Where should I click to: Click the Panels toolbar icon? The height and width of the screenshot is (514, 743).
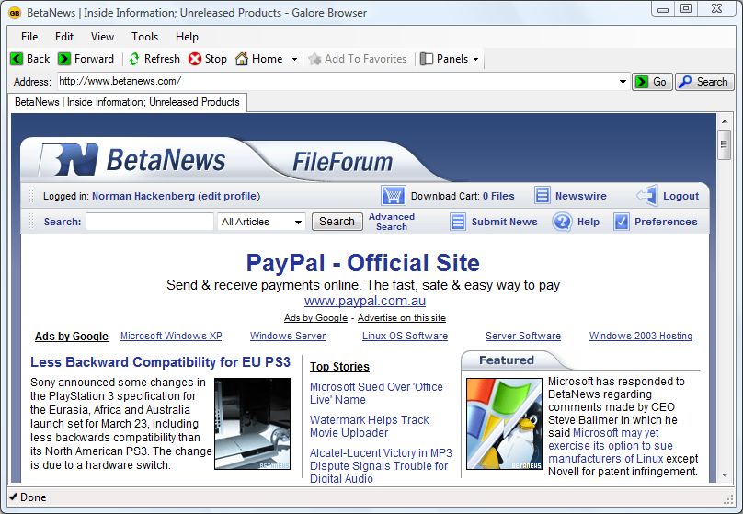tap(427, 59)
